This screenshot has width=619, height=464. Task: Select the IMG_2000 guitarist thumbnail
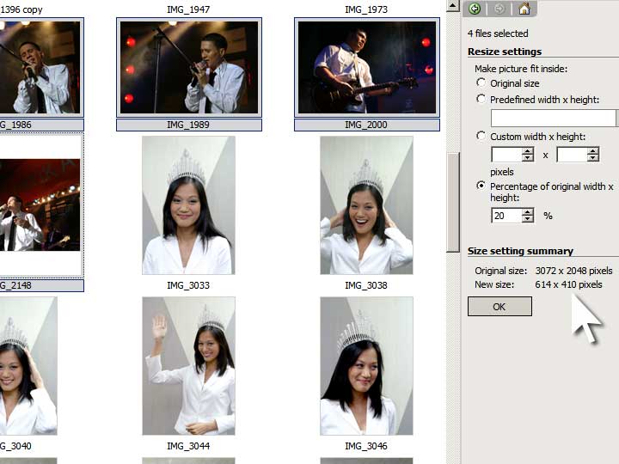click(x=366, y=67)
